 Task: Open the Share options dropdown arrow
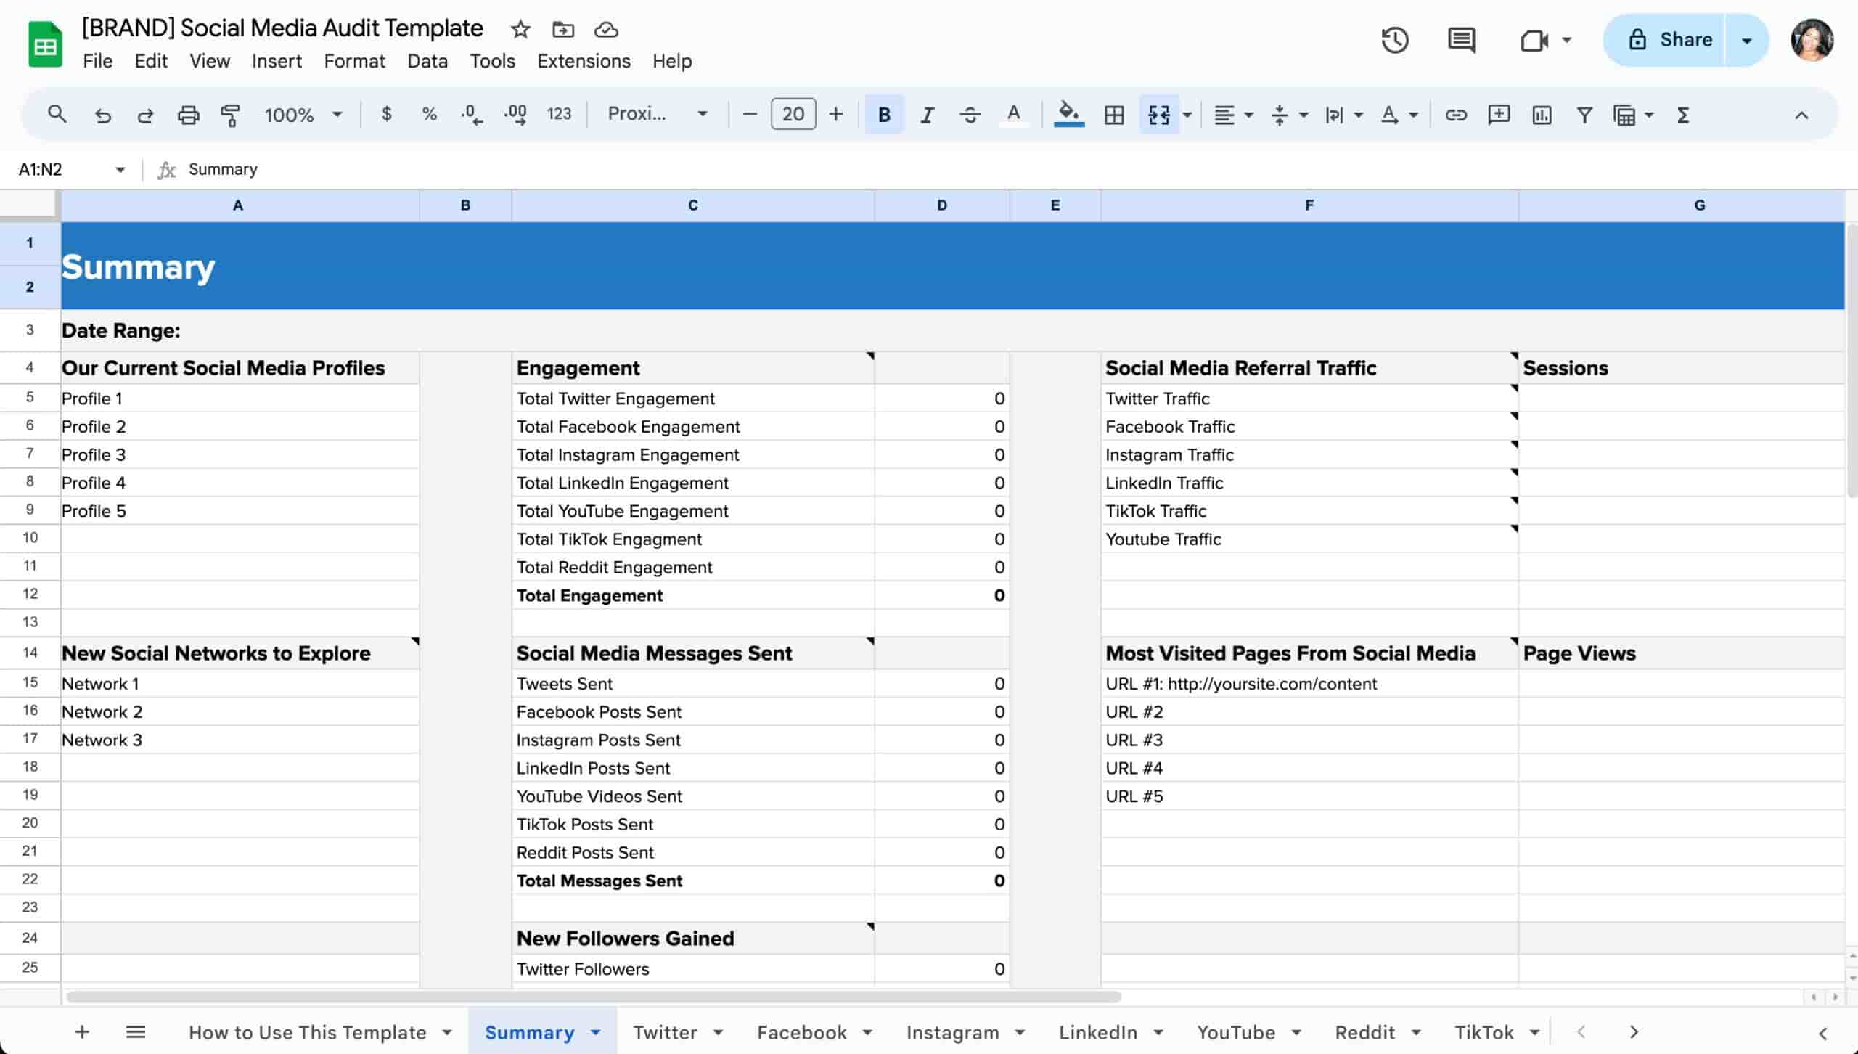coord(1746,40)
